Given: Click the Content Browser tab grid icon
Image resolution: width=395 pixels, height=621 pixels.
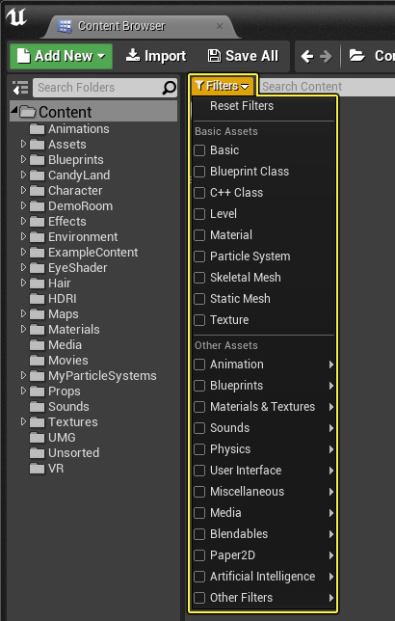Looking at the screenshot, I should 65,26.
